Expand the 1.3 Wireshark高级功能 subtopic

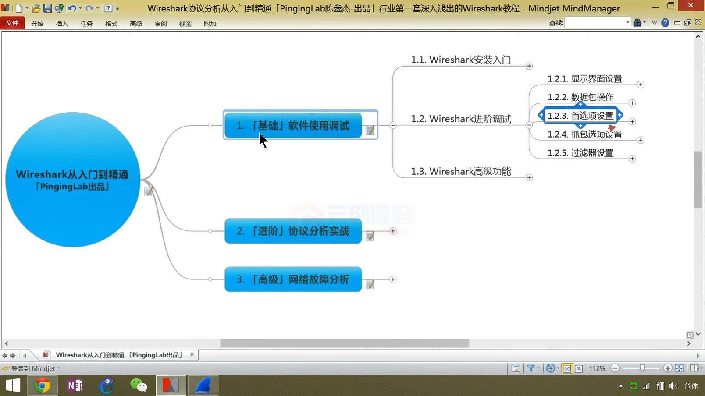click(x=529, y=178)
